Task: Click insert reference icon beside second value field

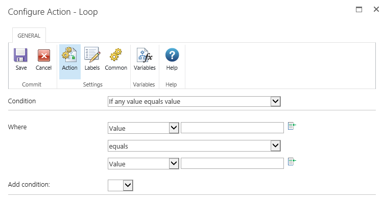Action: (292, 162)
